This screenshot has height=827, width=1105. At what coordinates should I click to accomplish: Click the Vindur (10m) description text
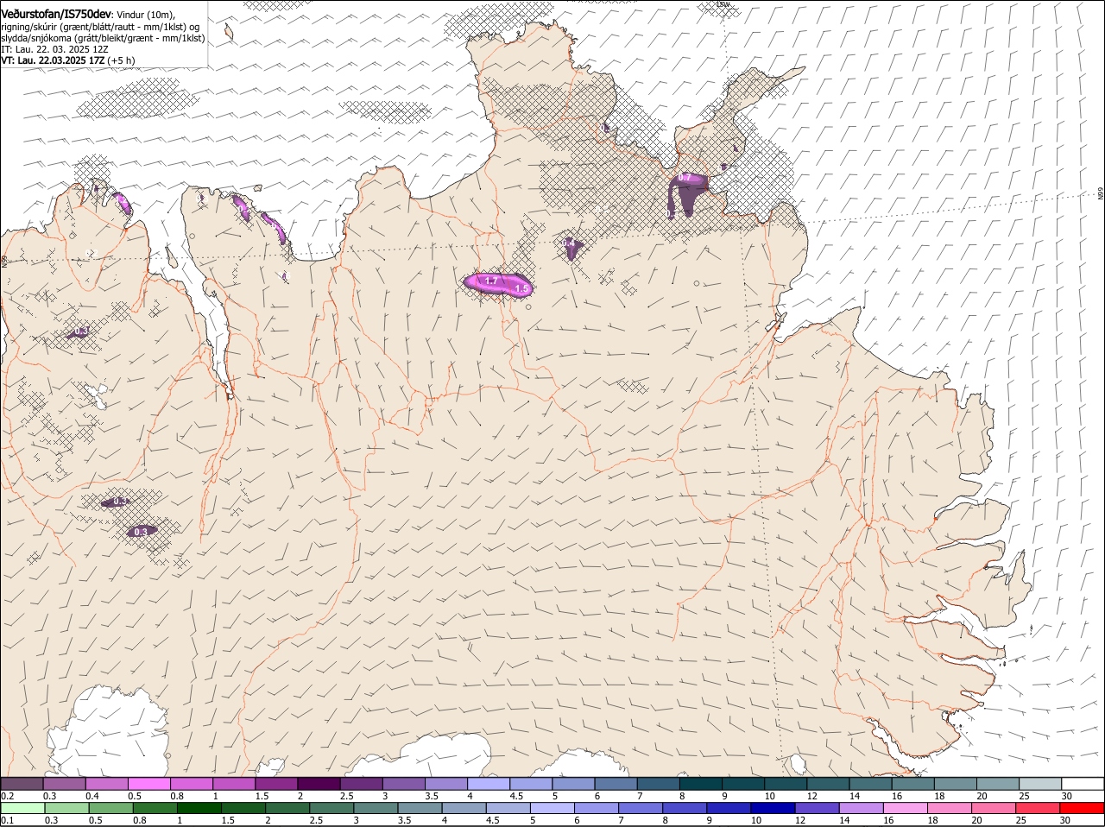coord(145,15)
